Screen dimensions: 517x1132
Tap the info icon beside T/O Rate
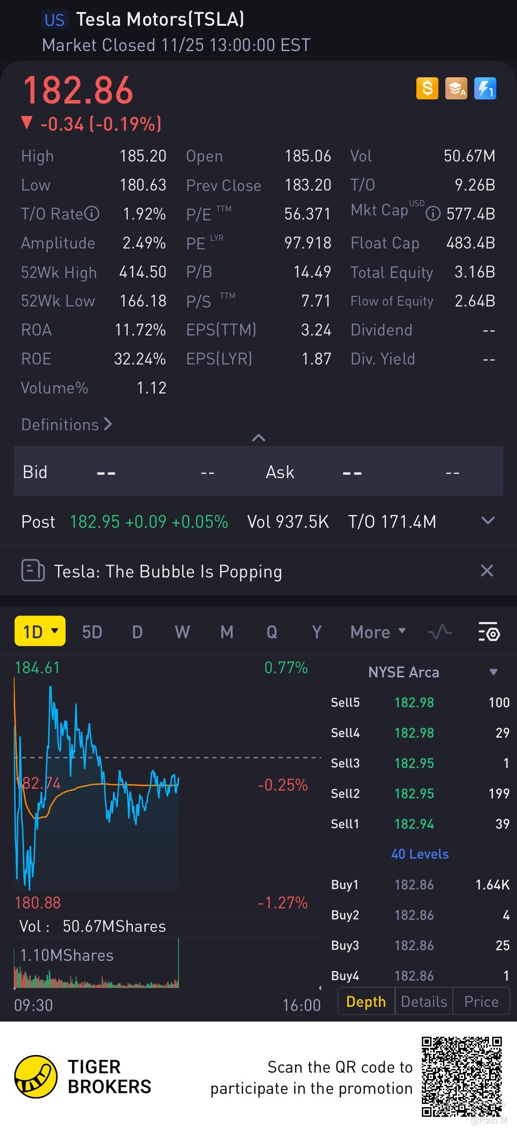(x=92, y=214)
